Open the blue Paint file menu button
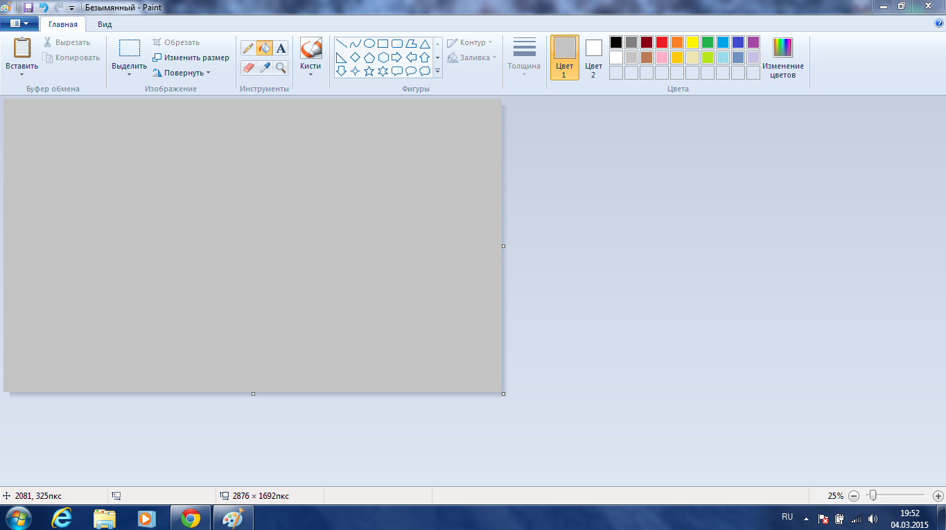Image resolution: width=946 pixels, height=530 pixels. (x=19, y=24)
